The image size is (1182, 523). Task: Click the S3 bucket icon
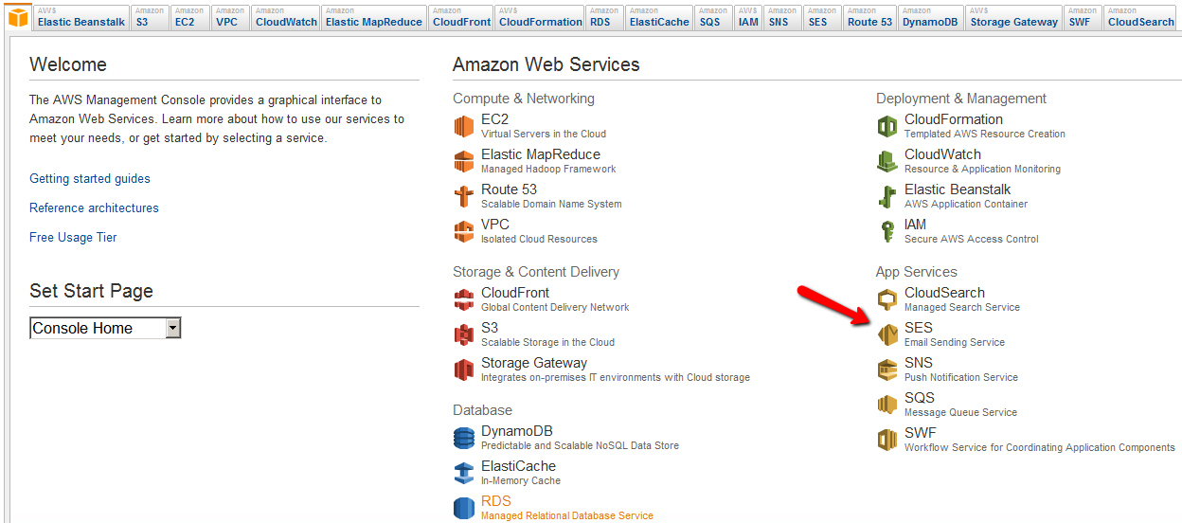tap(463, 334)
